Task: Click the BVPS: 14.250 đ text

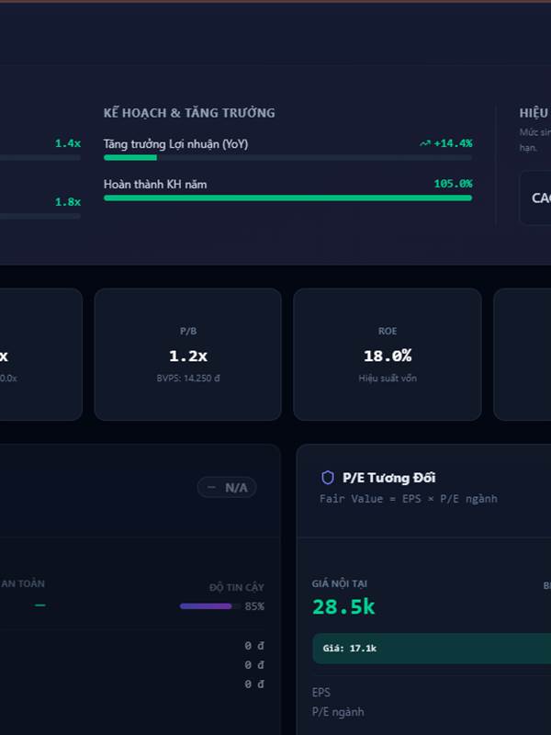Action: pos(188,379)
